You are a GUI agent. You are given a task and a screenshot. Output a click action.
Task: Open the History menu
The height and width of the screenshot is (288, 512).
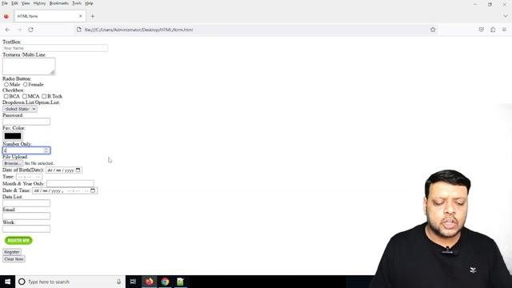pyautogui.click(x=39, y=3)
